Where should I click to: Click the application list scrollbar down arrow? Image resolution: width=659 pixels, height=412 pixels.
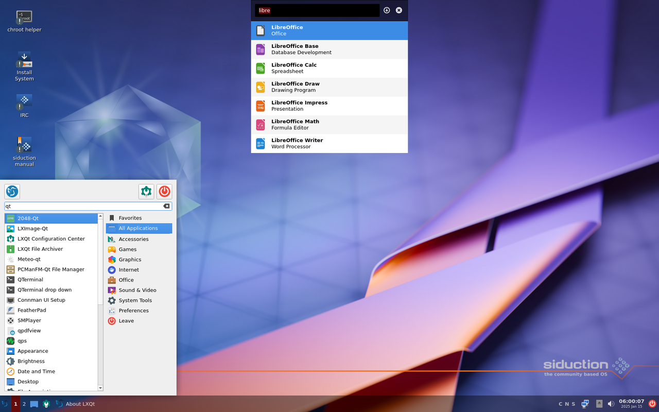click(100, 388)
